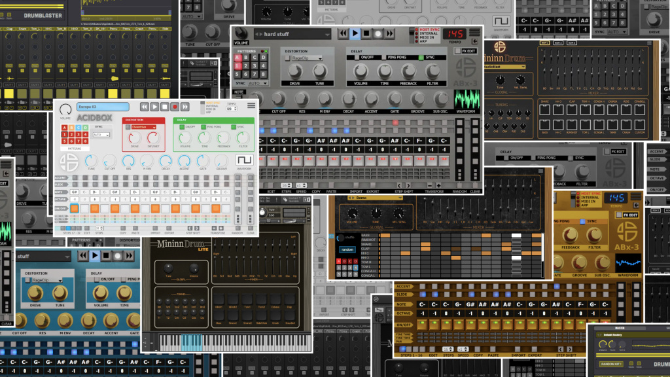The image size is (670, 377).
Task: Select pattern 5 in ACIDBOX
Action: coord(65,141)
